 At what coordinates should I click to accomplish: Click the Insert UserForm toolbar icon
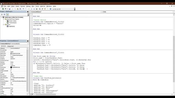coord(5,9)
